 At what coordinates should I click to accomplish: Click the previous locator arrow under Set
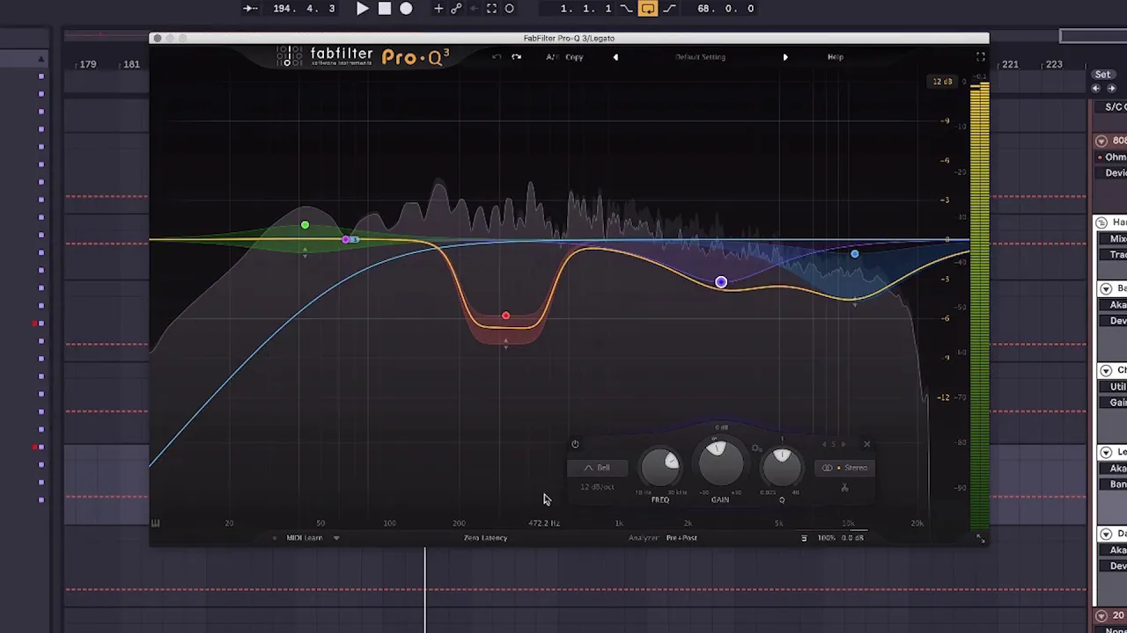click(1096, 89)
